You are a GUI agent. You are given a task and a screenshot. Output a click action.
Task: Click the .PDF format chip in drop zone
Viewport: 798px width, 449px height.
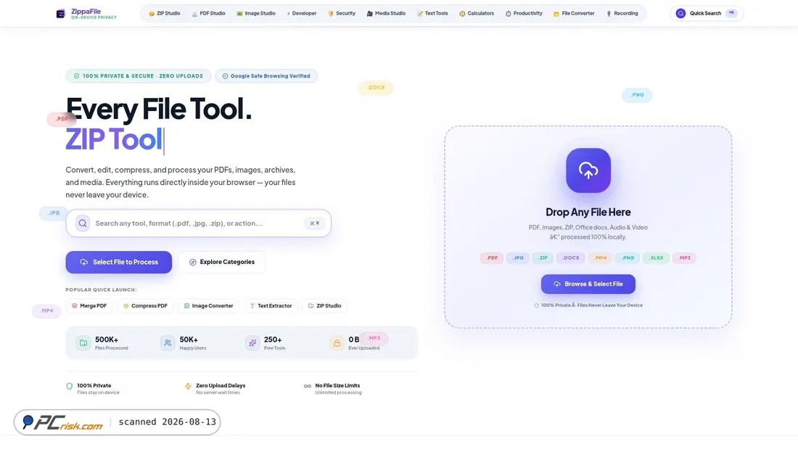(492, 258)
